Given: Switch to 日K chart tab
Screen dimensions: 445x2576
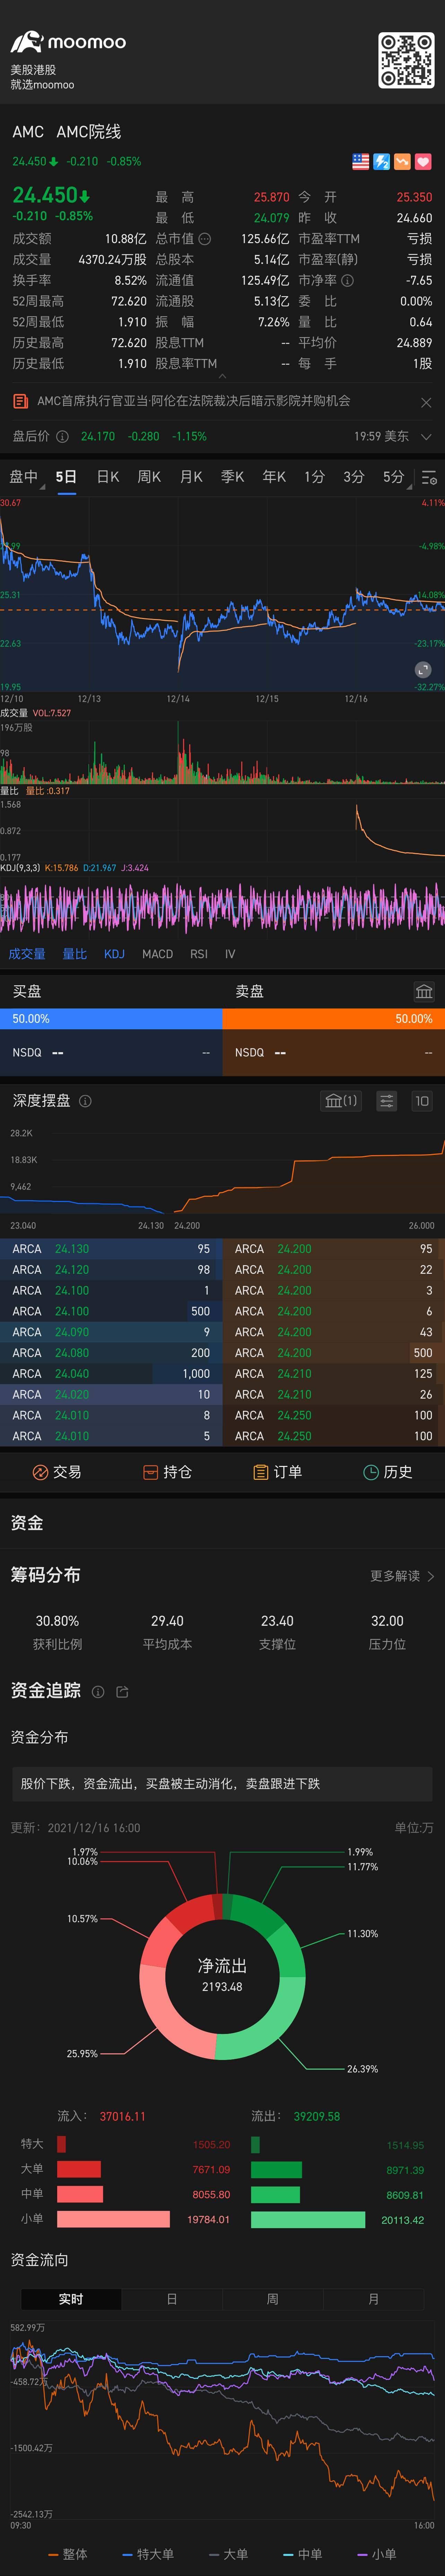Looking at the screenshot, I should [x=108, y=477].
